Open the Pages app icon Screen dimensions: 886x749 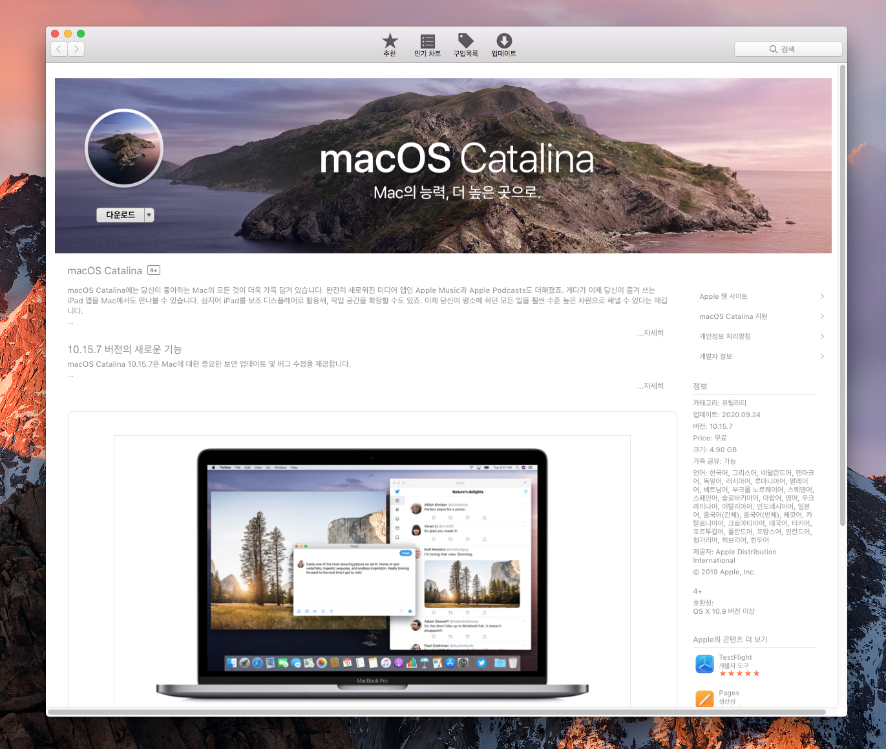(704, 699)
